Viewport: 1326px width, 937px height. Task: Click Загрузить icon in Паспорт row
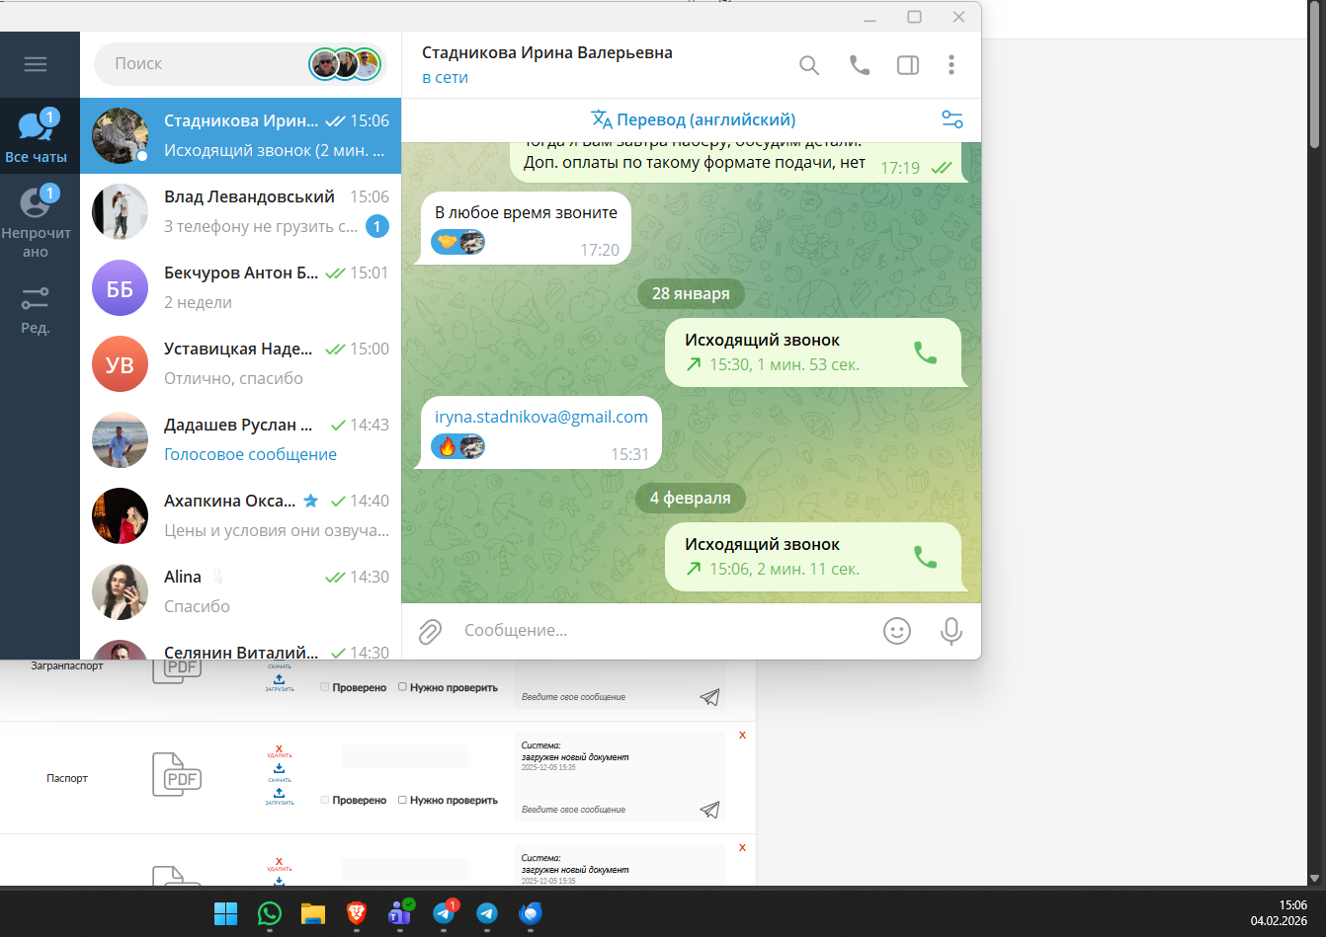pos(280,797)
